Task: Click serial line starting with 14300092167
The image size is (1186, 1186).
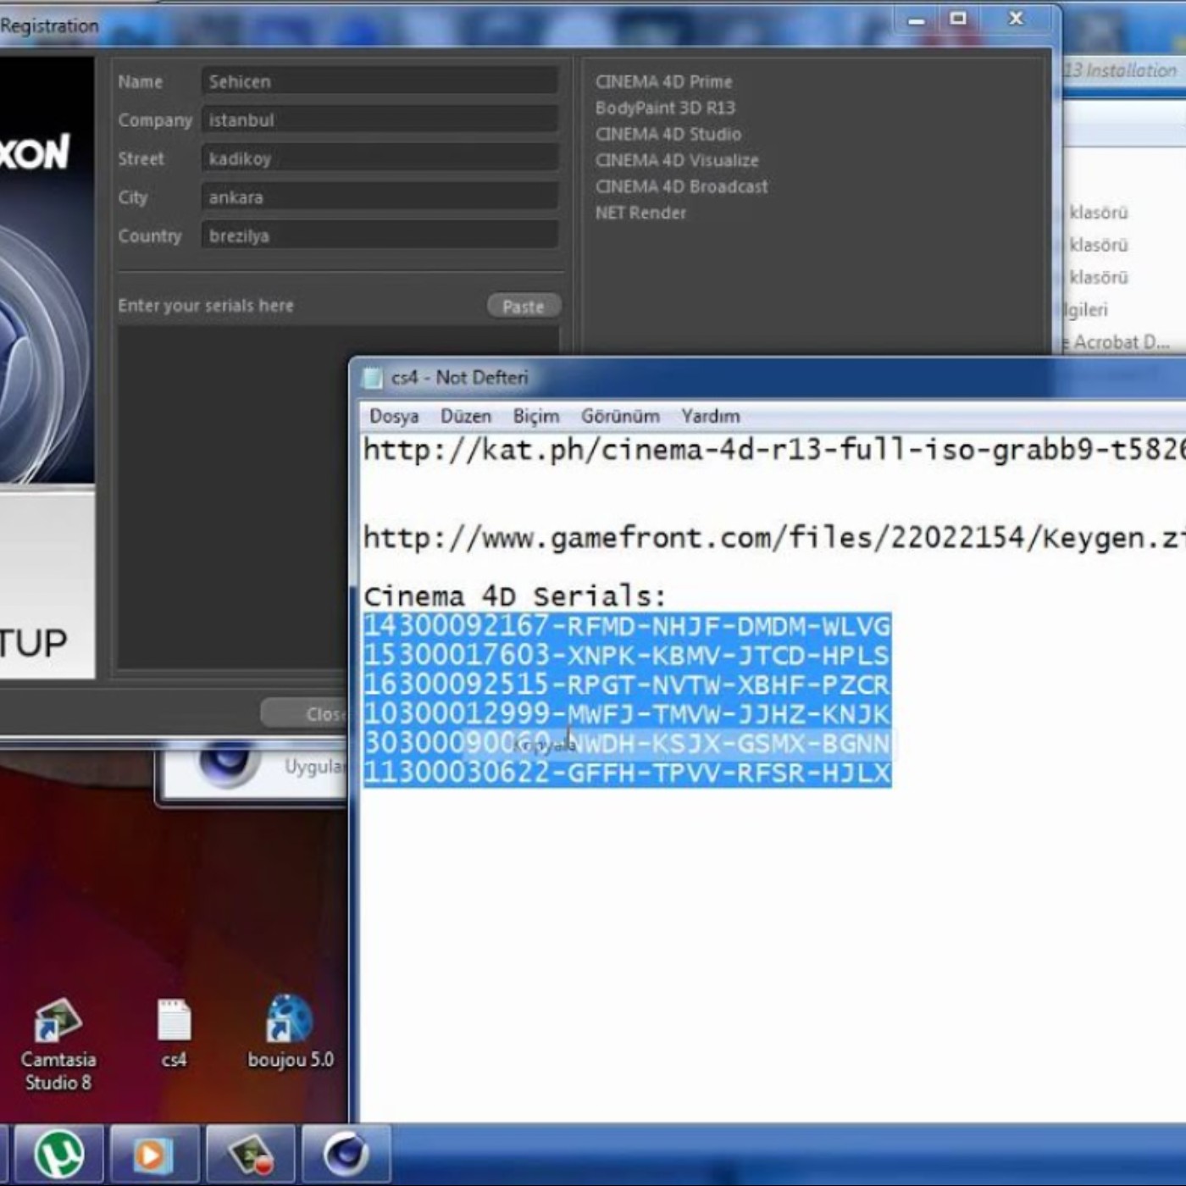Action: 627,627
